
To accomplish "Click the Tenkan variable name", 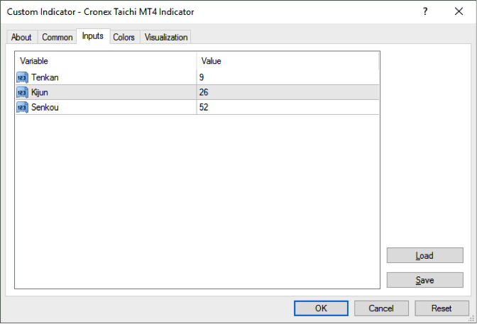I will tap(45, 77).
